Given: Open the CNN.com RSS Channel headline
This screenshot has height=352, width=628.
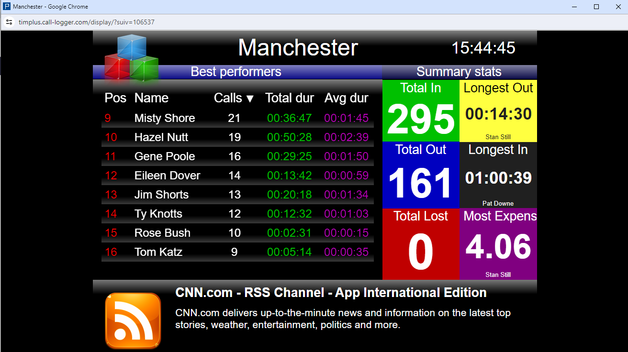Looking at the screenshot, I should (331, 292).
